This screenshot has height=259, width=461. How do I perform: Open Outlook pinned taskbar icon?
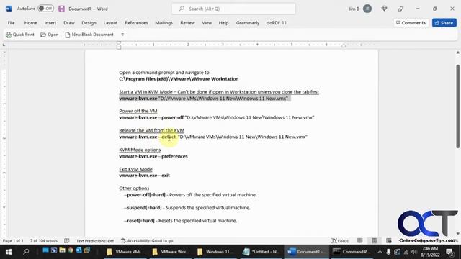[79, 250]
